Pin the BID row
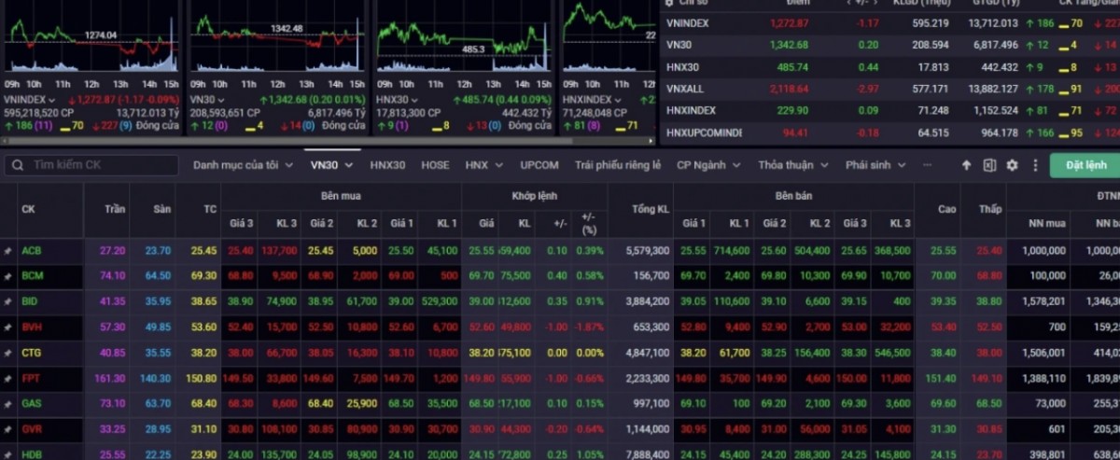 pos(7,302)
